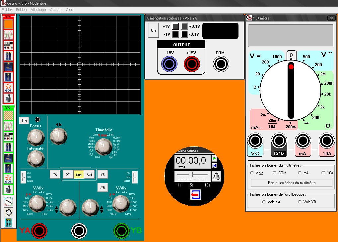Click the multimeter gauge icon in sidebar

pos(8,201)
